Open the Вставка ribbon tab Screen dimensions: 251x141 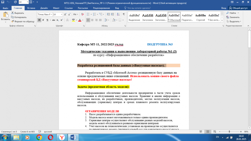(x=31, y=8)
